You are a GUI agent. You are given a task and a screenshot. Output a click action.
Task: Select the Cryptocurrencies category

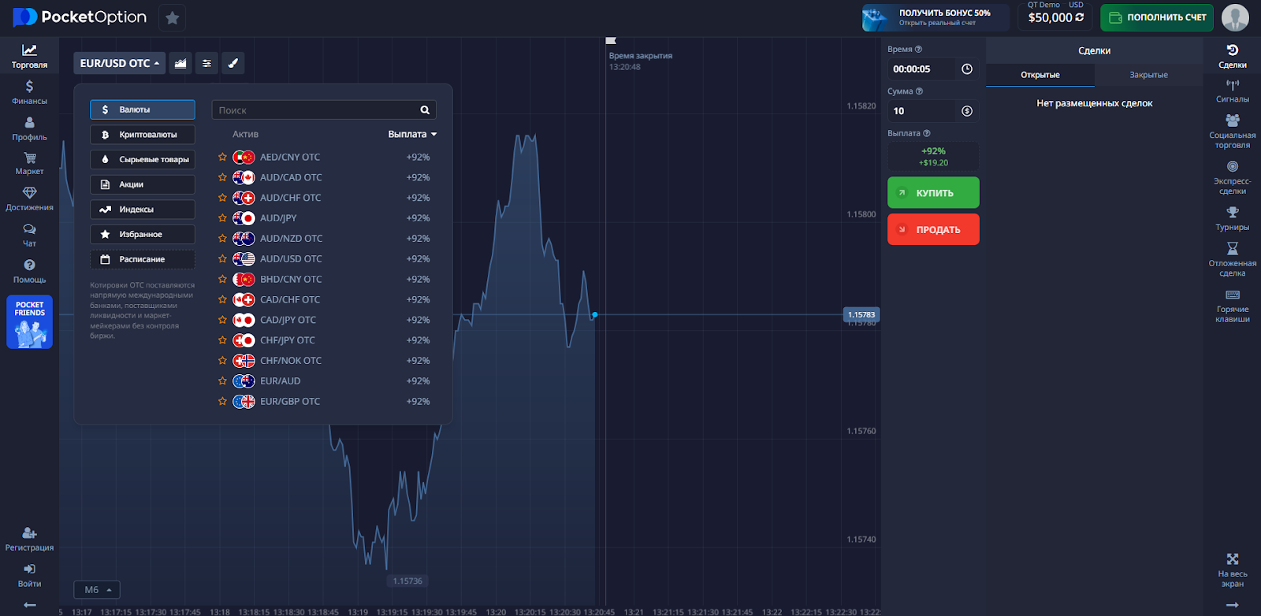(x=142, y=135)
